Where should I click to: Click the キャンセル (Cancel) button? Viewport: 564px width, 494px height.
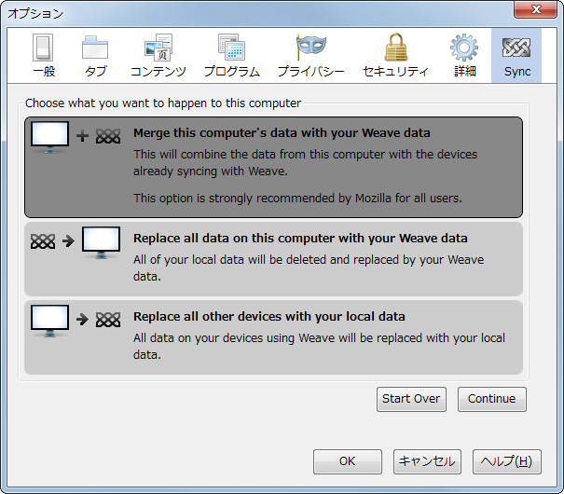(x=426, y=461)
